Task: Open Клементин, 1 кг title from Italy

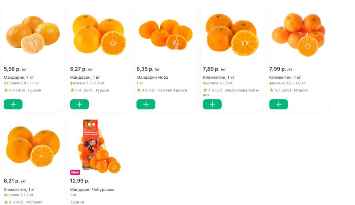Action: coord(285,77)
